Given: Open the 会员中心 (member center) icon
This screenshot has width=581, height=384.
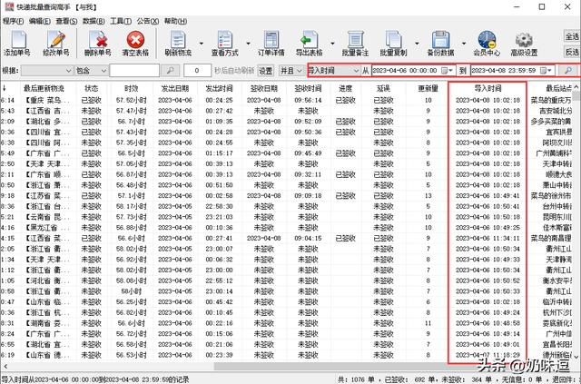Looking at the screenshot, I should click(487, 42).
